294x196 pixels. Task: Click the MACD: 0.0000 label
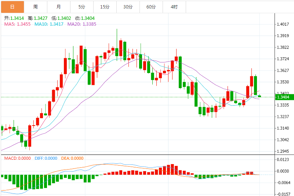coord(18,158)
